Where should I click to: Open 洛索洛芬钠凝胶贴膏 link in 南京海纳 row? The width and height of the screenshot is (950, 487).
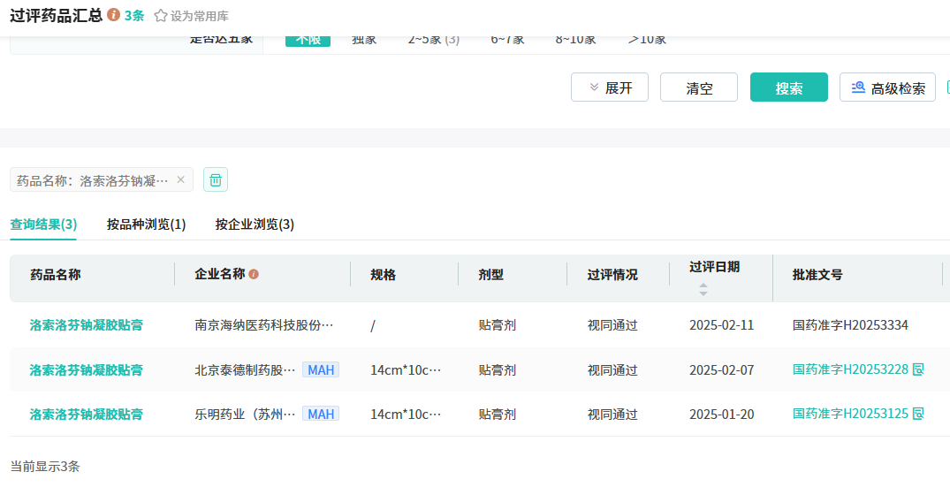point(86,325)
